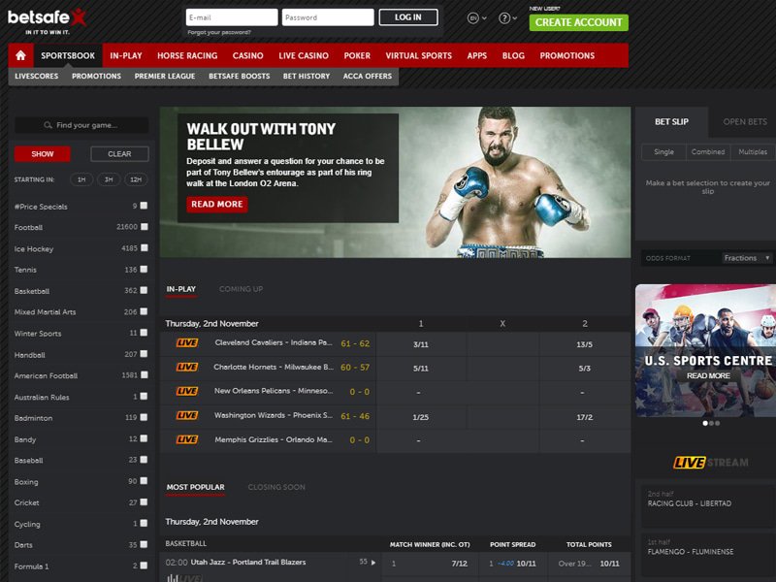Image resolution: width=776 pixels, height=582 pixels.
Task: Click the LIVE badge for Washington Wizards
Action: pyautogui.click(x=187, y=416)
